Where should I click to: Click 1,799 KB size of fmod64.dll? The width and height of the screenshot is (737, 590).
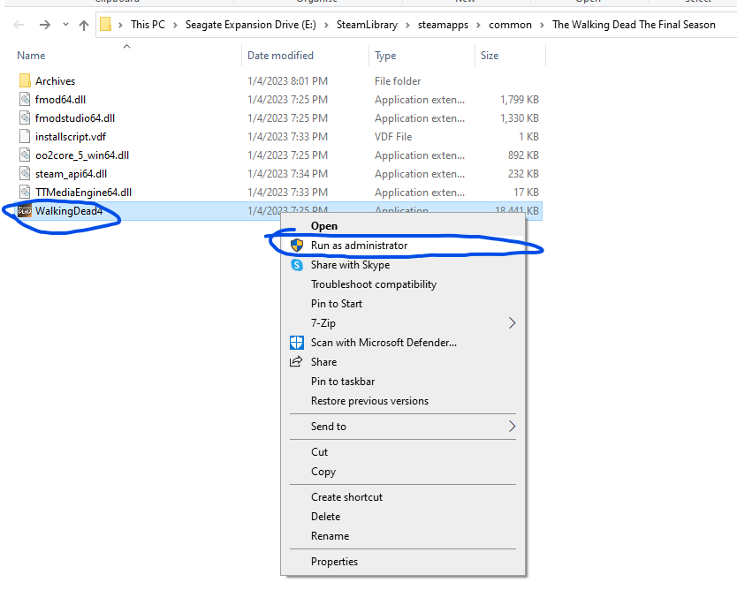pyautogui.click(x=520, y=100)
